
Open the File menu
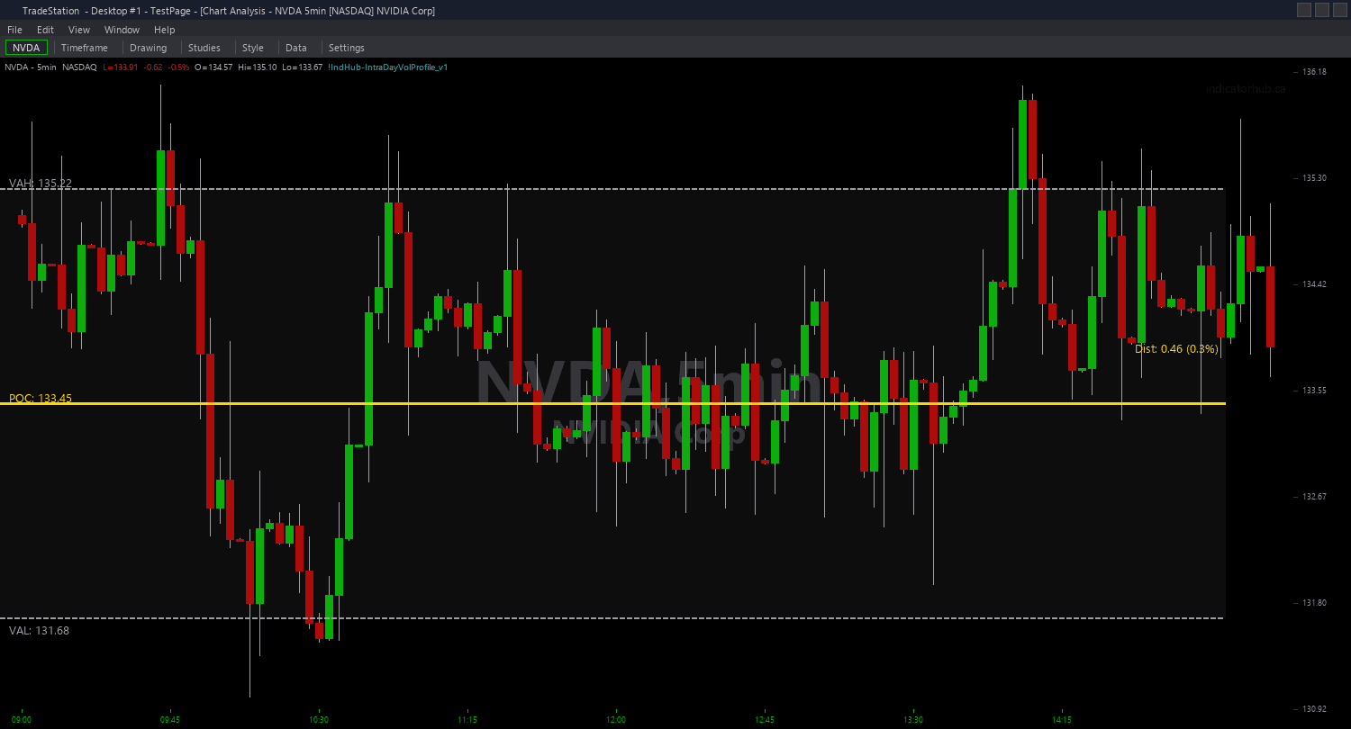pyautogui.click(x=14, y=29)
